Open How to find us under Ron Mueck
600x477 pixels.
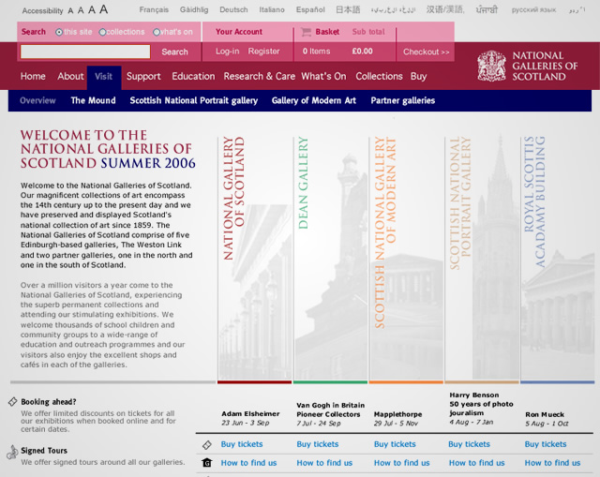point(552,463)
